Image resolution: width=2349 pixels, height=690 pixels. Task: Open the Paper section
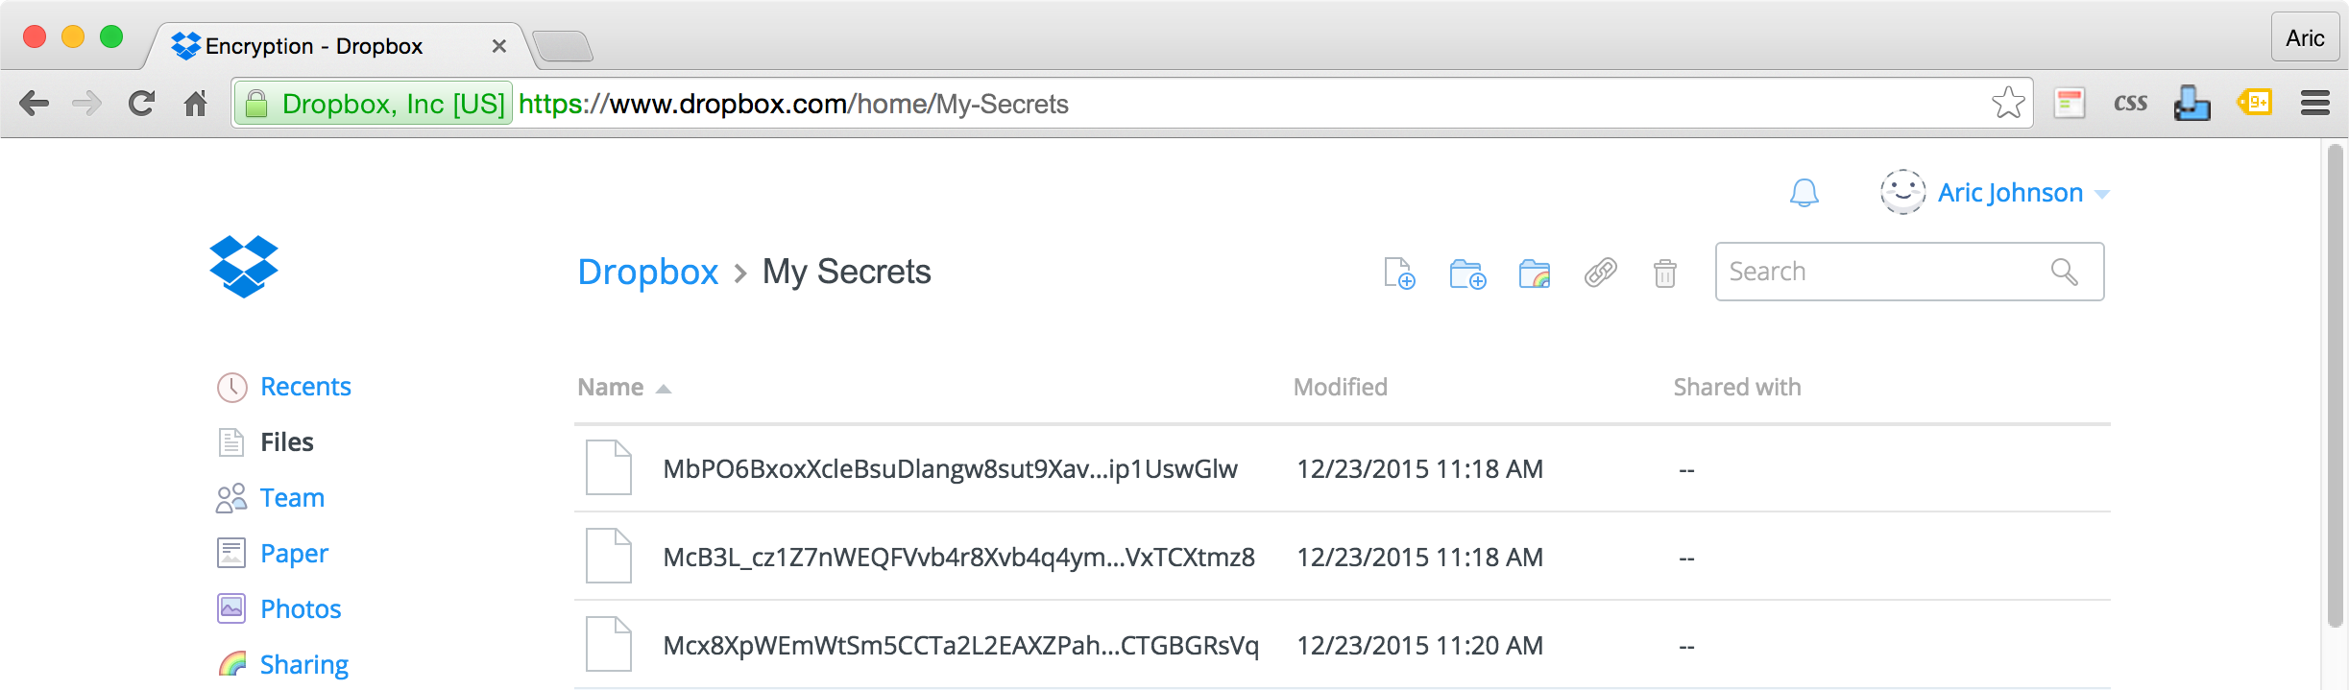[293, 553]
